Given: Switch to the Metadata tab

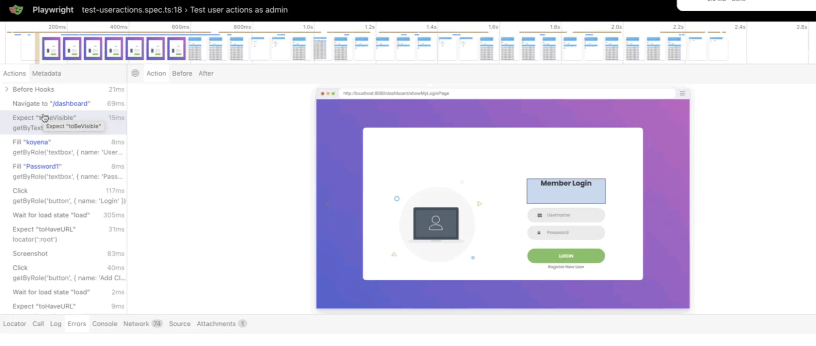Looking at the screenshot, I should pyautogui.click(x=46, y=73).
